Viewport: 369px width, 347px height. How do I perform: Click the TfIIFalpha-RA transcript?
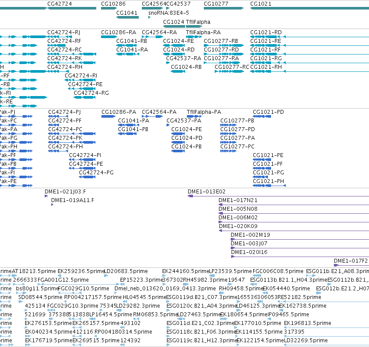(x=203, y=32)
